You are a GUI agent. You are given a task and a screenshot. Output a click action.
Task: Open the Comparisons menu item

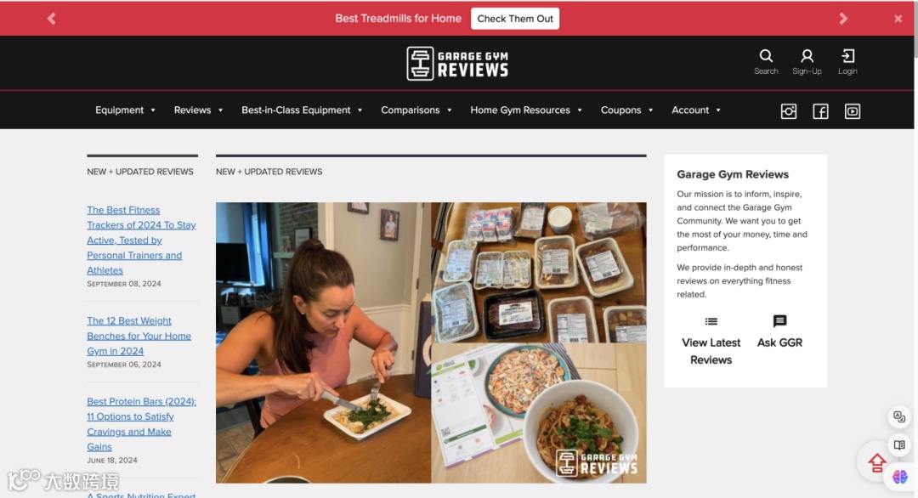tap(416, 110)
